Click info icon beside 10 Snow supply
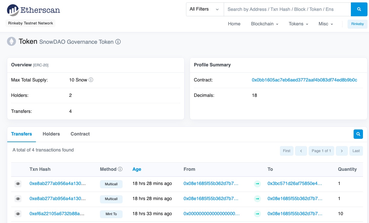Image resolution: width=369 pixels, height=223 pixels. (x=91, y=80)
